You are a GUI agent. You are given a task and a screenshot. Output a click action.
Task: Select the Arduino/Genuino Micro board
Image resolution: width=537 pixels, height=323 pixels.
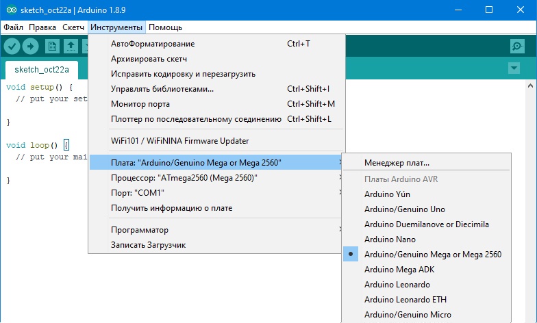coord(426,315)
